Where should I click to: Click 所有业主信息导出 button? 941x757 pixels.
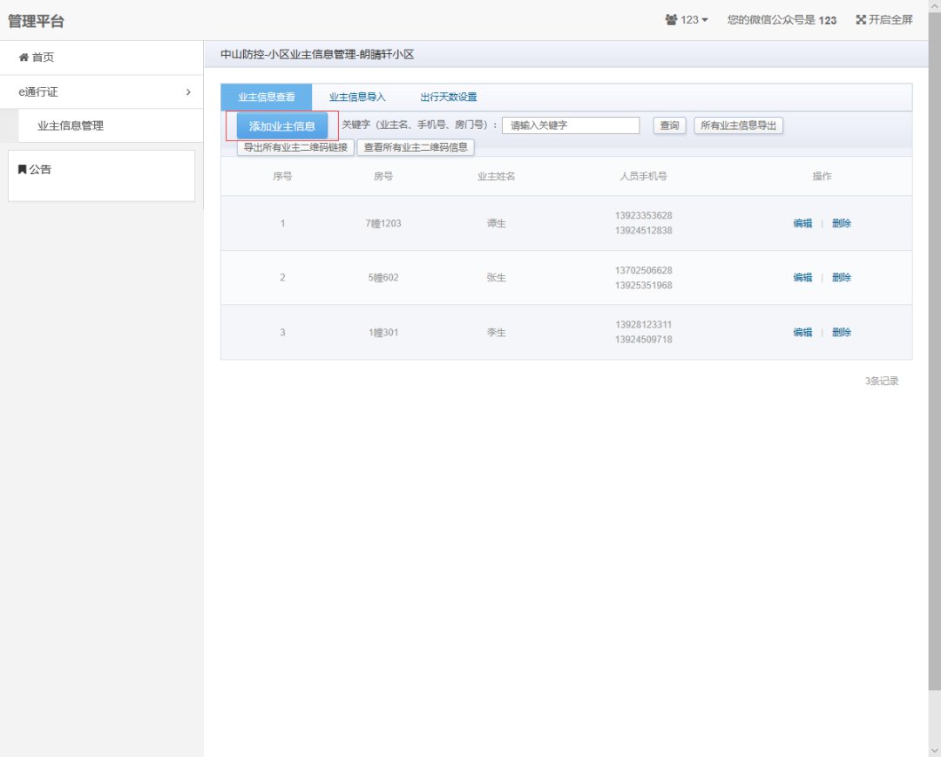tap(738, 125)
